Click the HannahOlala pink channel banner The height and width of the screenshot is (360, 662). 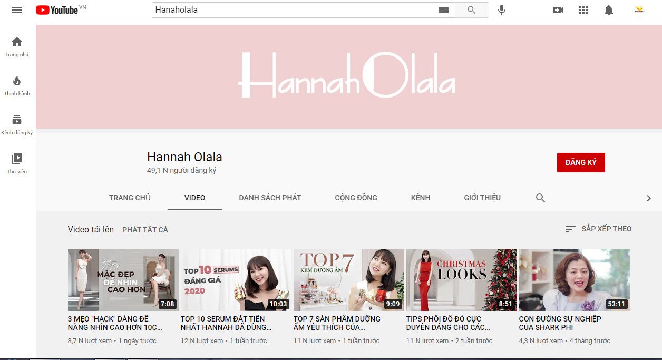click(349, 76)
